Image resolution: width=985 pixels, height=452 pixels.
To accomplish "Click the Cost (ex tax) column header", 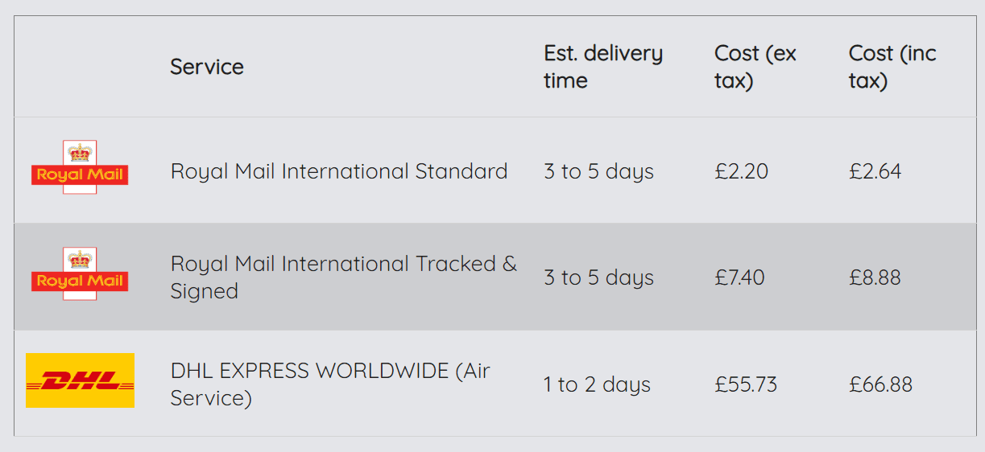I will [755, 67].
